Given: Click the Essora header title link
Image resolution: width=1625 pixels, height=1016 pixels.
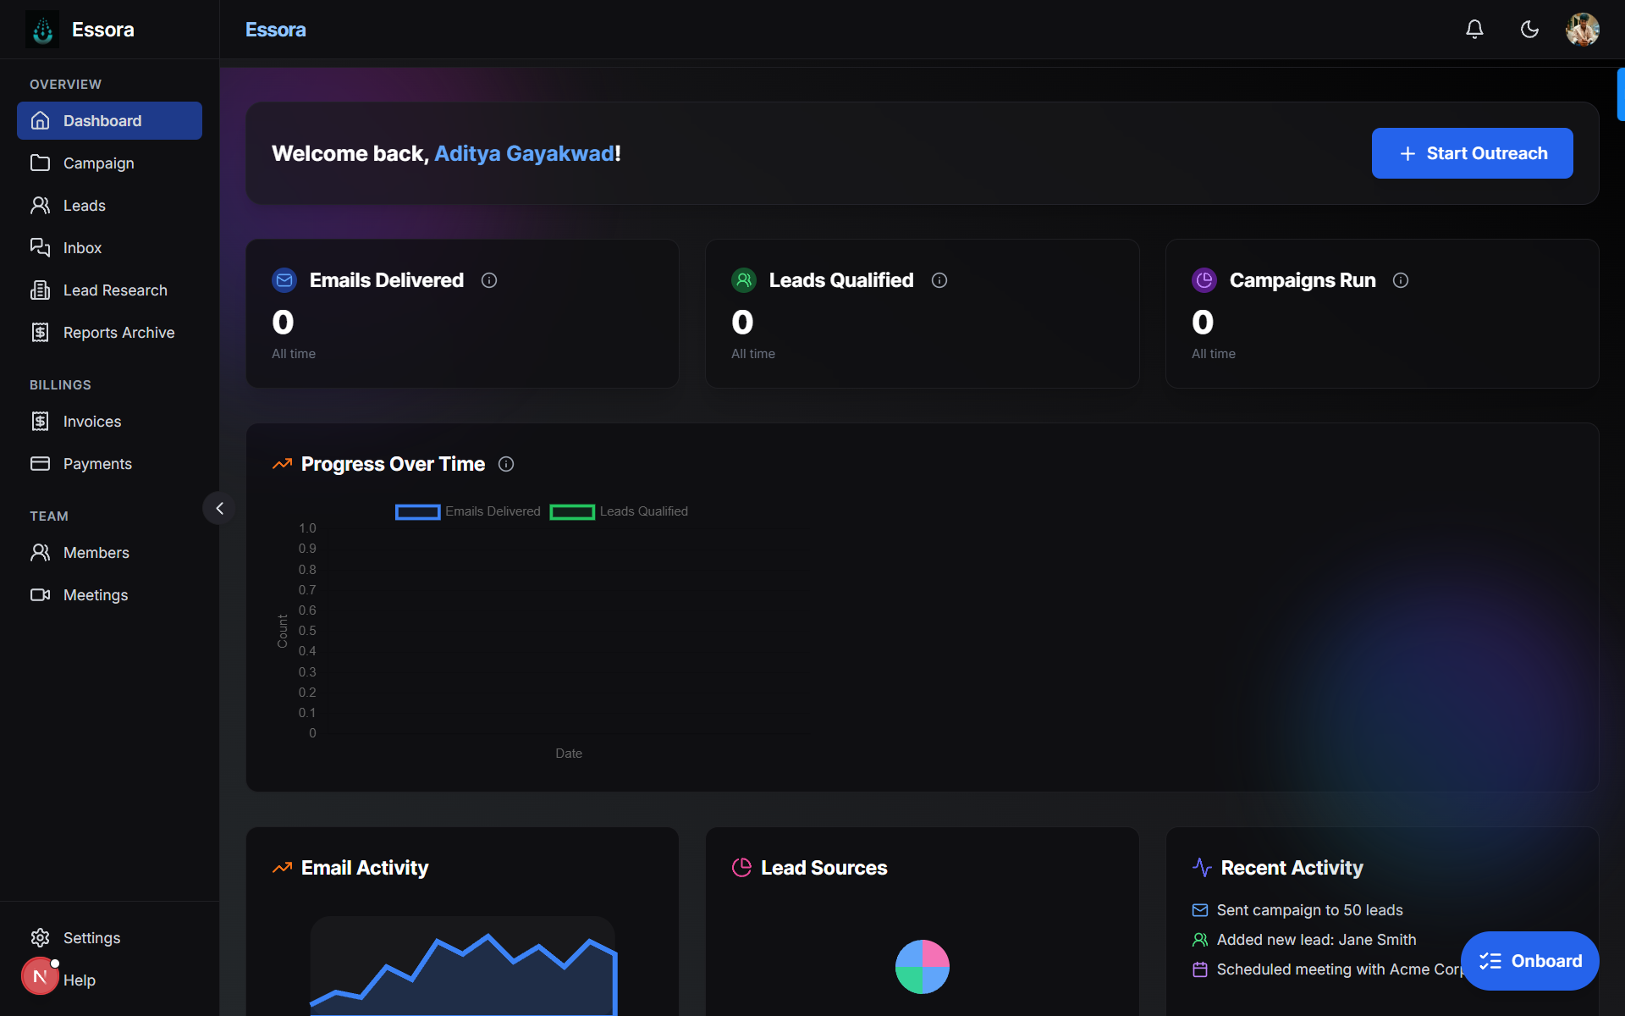Looking at the screenshot, I should click(x=276, y=30).
